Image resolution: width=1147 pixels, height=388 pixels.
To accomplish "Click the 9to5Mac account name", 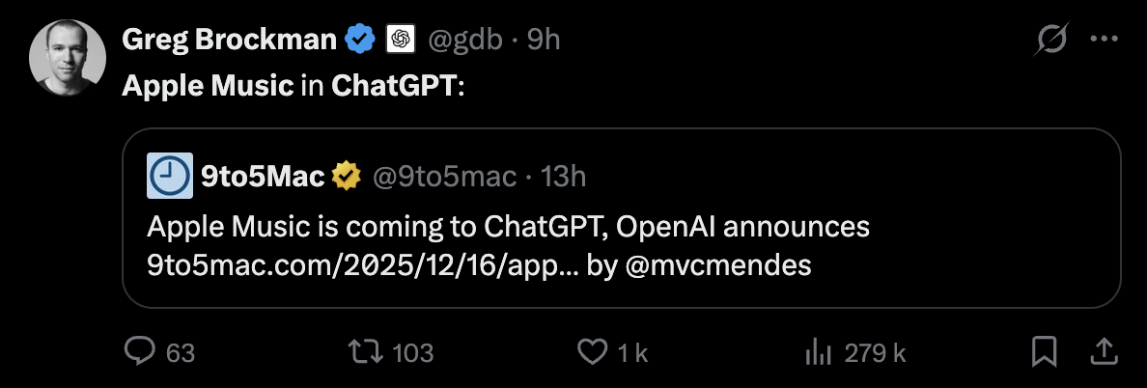I will pyautogui.click(x=263, y=176).
